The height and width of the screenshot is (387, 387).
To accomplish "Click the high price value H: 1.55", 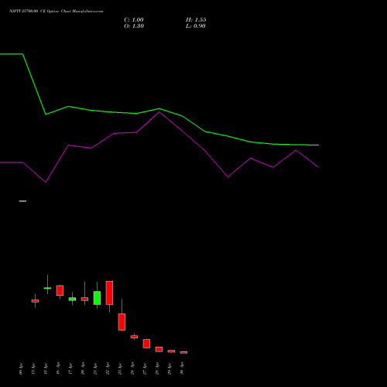I will 196,20.
